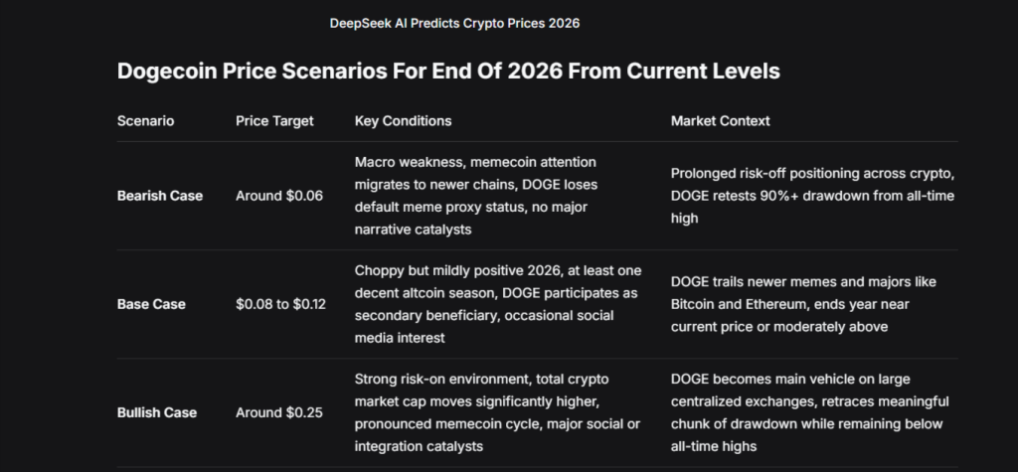The height and width of the screenshot is (472, 1018).
Task: Click the Around $0.25 price target
Action: pyautogui.click(x=279, y=412)
